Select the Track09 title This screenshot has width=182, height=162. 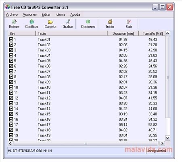[44, 82]
